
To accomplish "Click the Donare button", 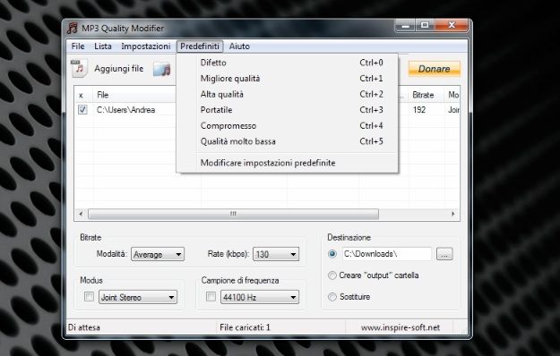I will pyautogui.click(x=434, y=68).
